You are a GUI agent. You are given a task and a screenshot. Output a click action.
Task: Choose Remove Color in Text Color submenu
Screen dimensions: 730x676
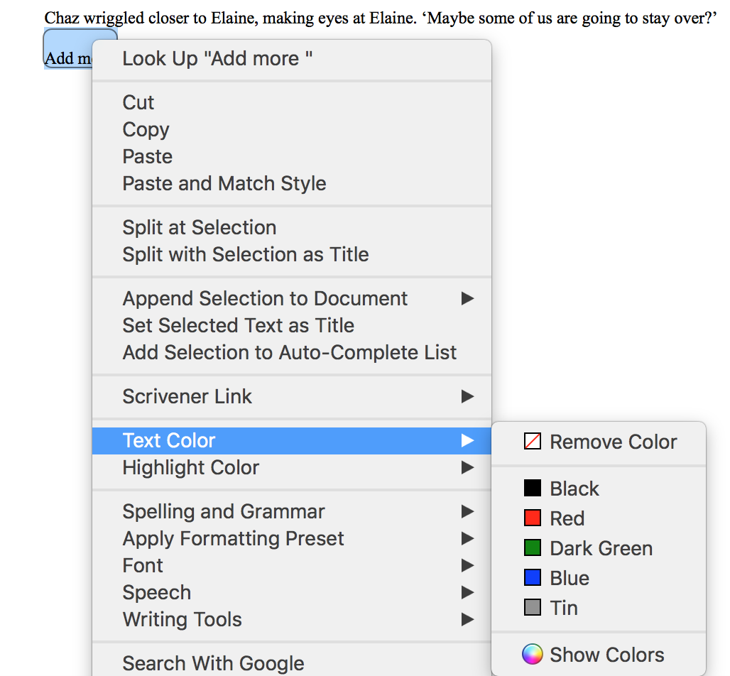click(599, 442)
